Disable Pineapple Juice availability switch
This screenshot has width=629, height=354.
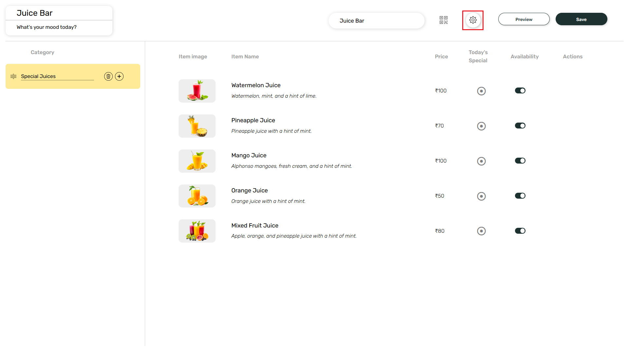pyautogui.click(x=520, y=126)
